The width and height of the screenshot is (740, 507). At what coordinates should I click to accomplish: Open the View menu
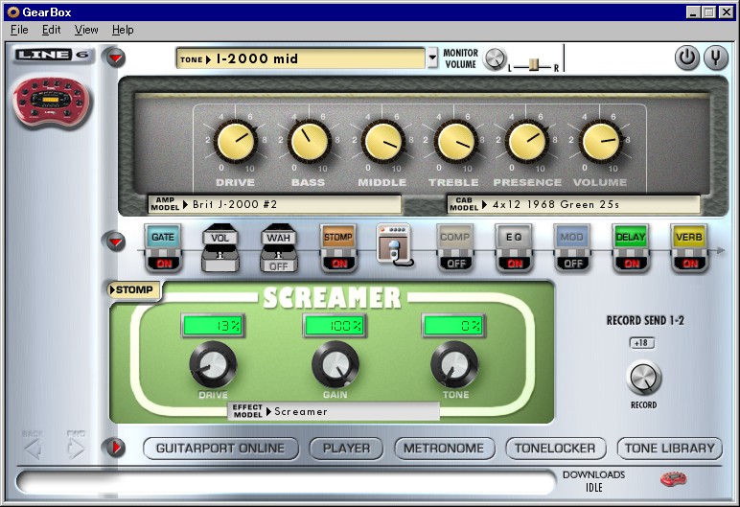(86, 30)
